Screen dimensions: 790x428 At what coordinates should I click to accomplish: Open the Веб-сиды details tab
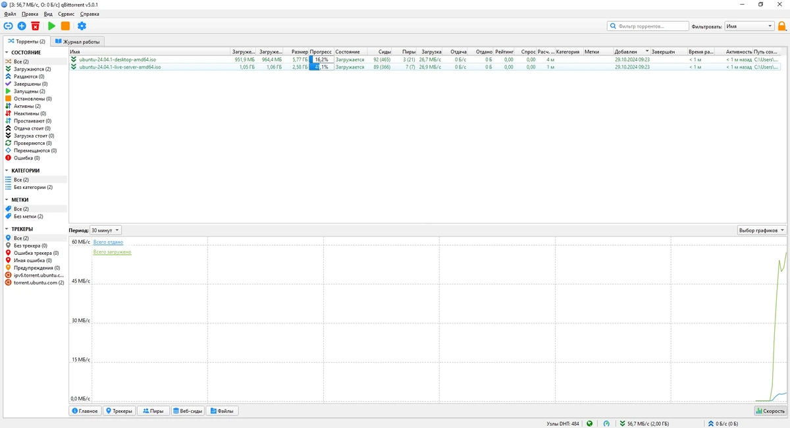(x=188, y=411)
